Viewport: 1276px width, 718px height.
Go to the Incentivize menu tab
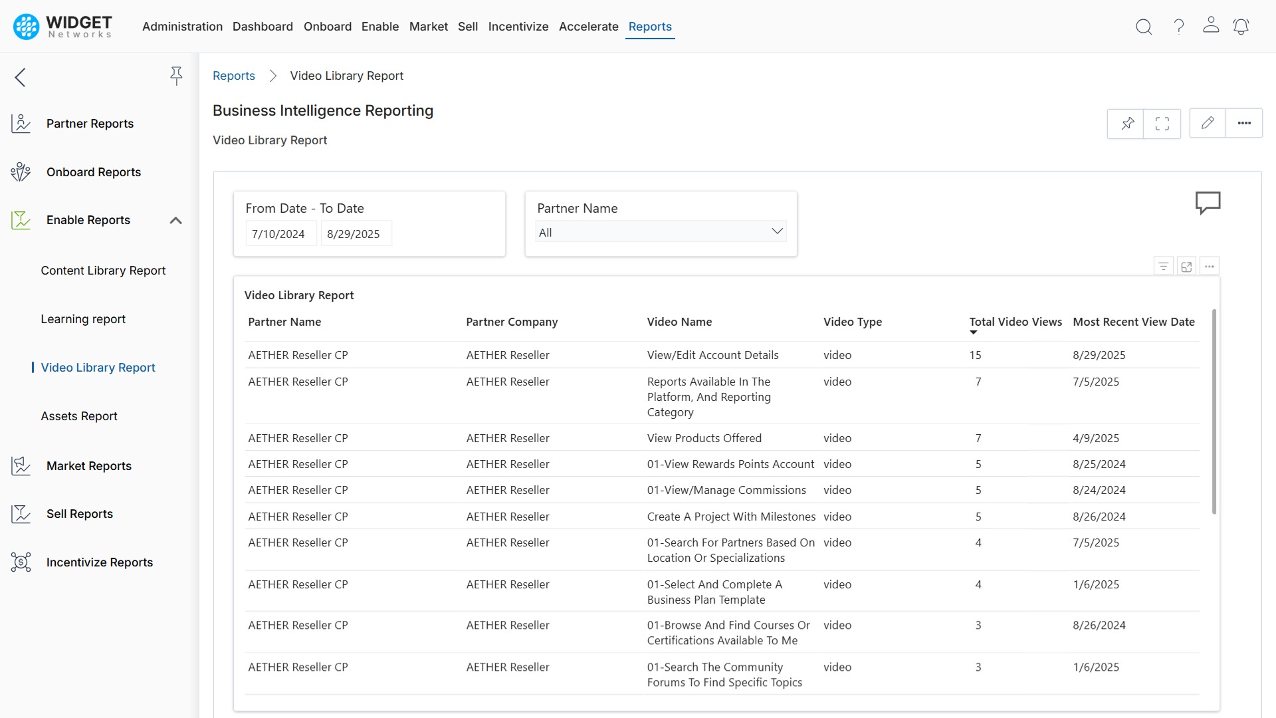518,27
